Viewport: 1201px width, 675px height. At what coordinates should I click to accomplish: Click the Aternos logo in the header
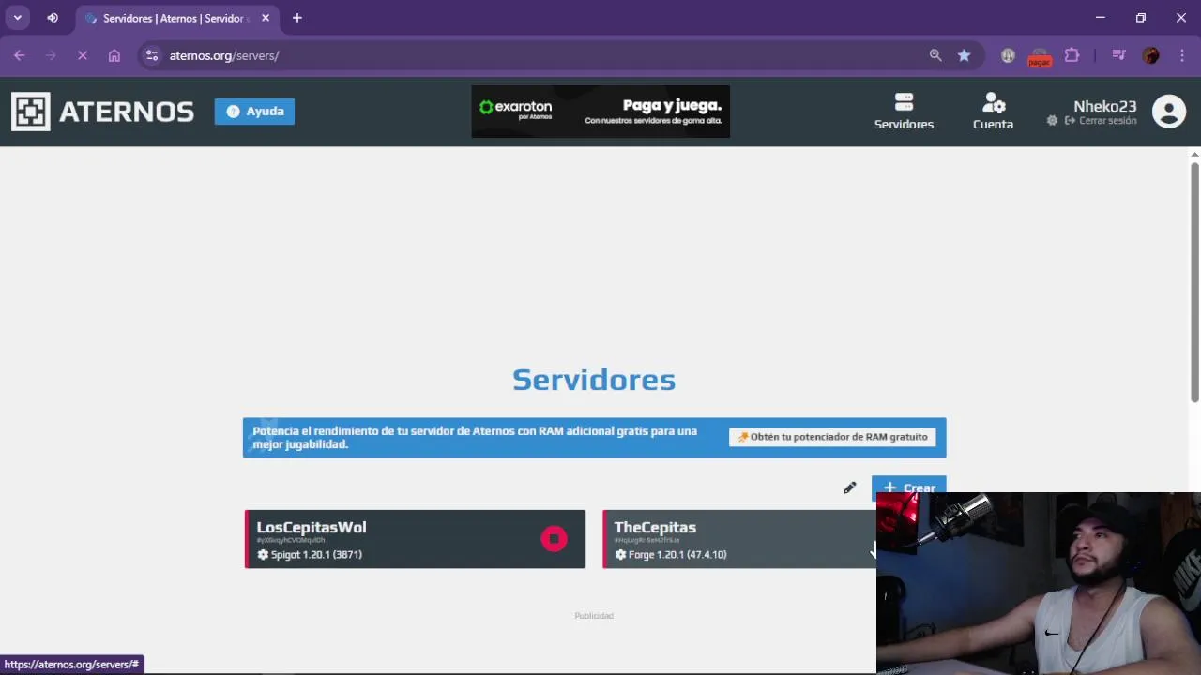(102, 112)
